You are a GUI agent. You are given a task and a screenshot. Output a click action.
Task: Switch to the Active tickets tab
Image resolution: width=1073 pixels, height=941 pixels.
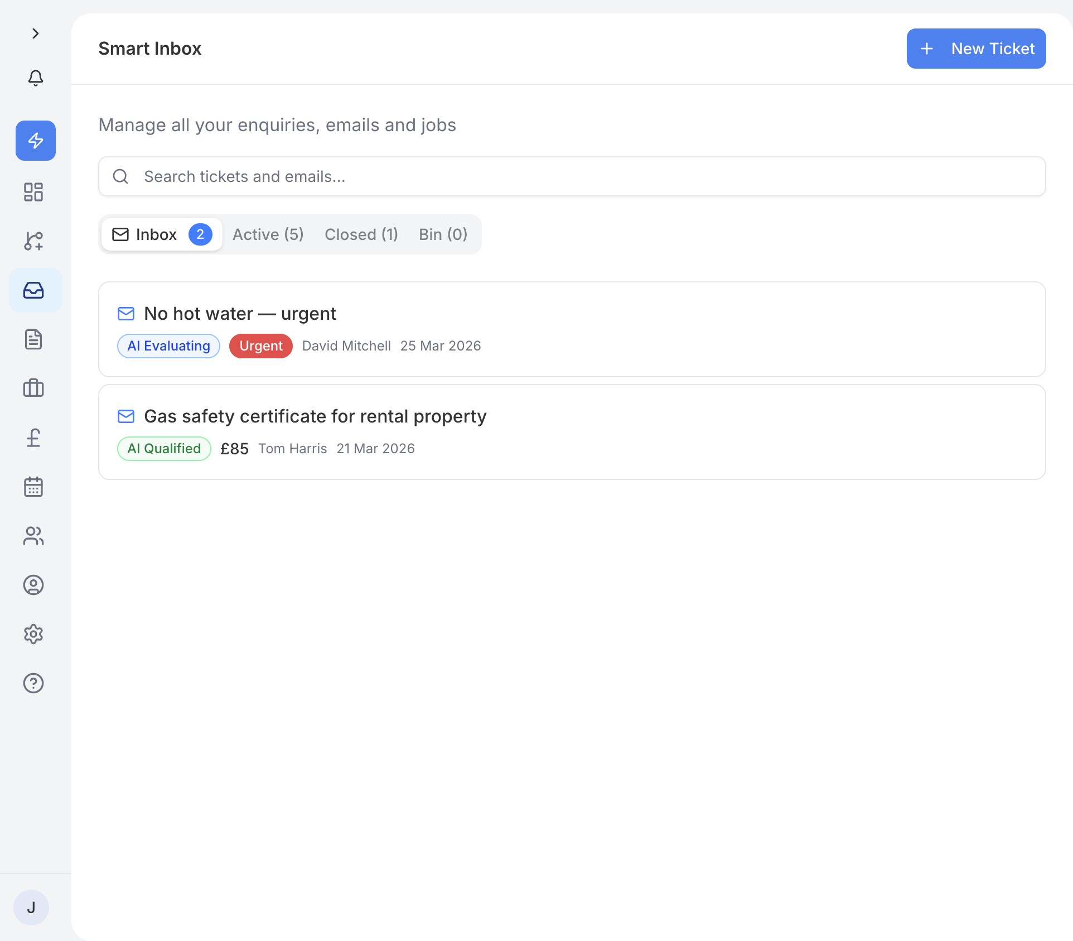(x=268, y=234)
